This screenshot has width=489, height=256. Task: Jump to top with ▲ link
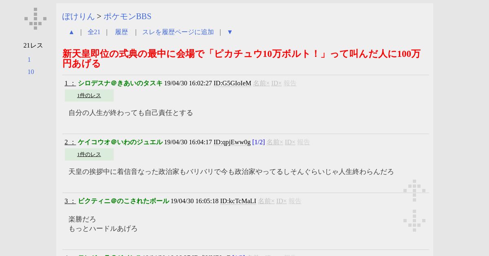71,32
